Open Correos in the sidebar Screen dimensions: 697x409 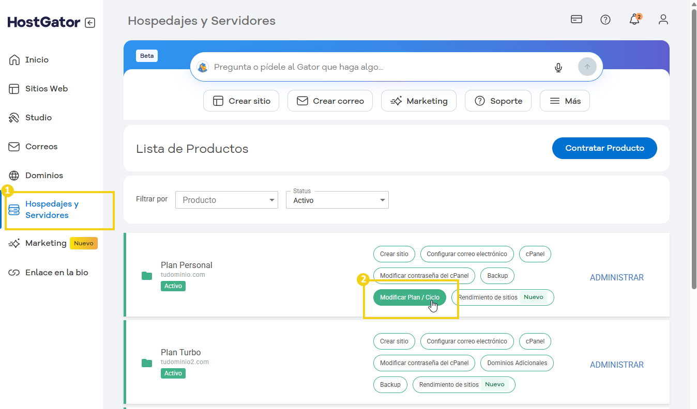click(x=41, y=147)
